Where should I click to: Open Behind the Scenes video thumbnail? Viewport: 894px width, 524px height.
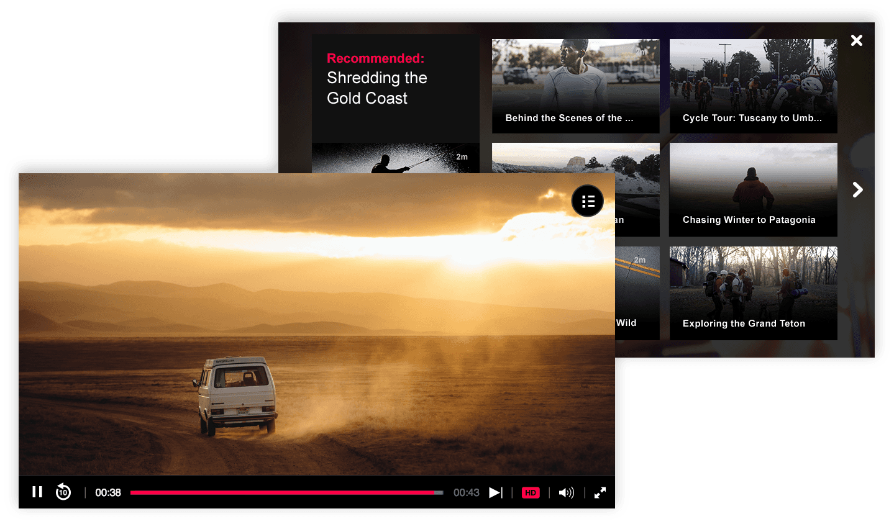(x=575, y=86)
